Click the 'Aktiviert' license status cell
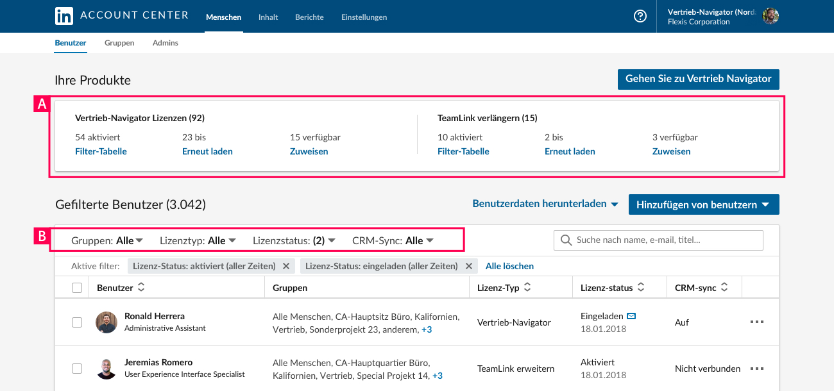This screenshot has height=391, width=834. (597, 362)
